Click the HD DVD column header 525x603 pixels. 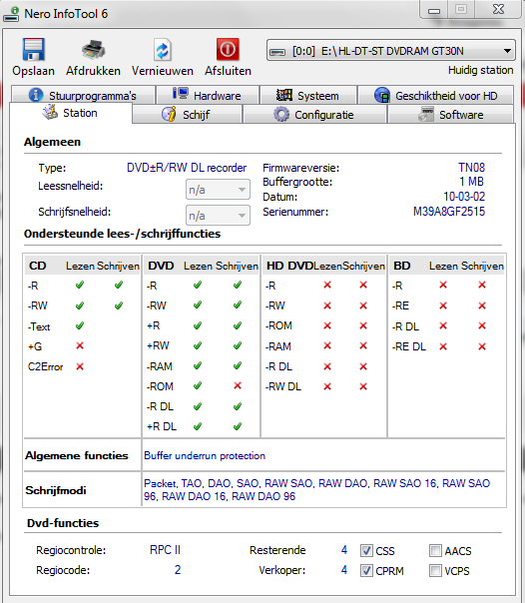pos(289,266)
